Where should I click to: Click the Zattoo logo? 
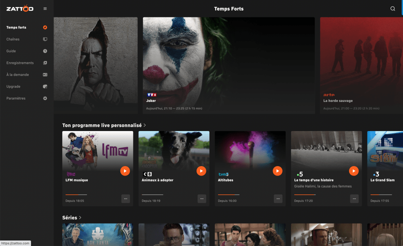pos(20,8)
